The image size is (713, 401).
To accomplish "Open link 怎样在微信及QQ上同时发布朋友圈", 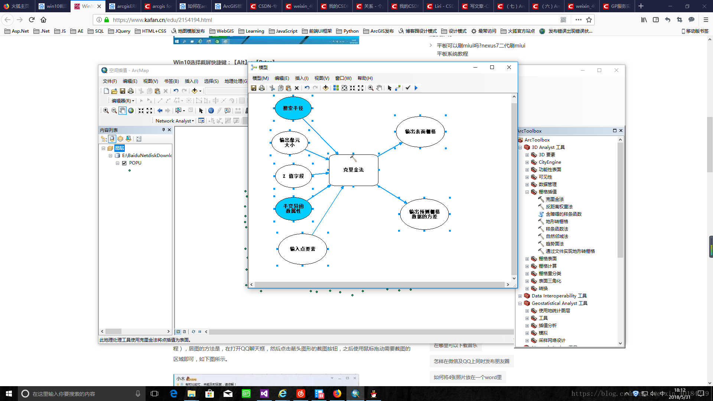I will coord(471,361).
